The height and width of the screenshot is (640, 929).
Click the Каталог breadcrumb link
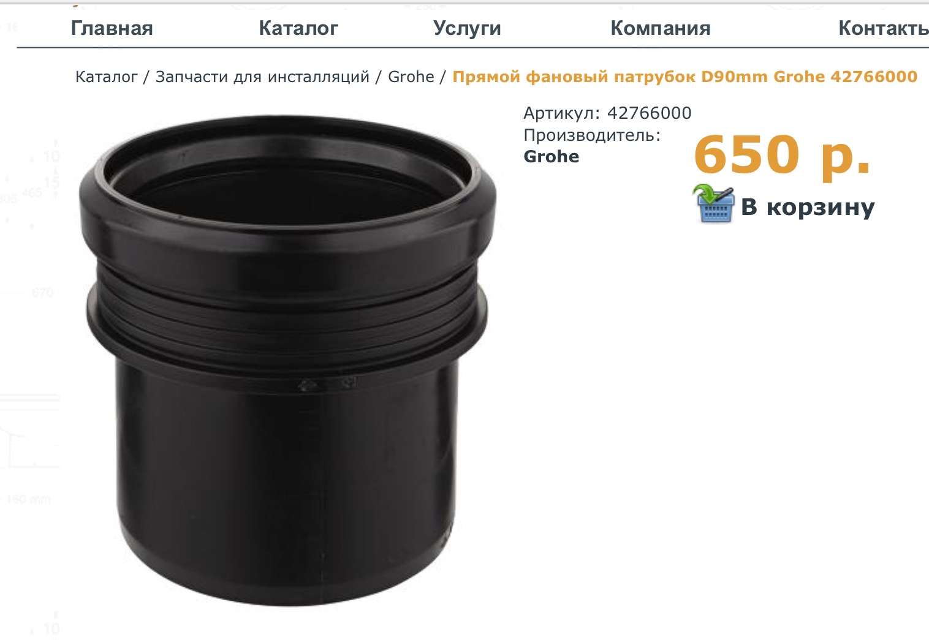pyautogui.click(x=106, y=77)
